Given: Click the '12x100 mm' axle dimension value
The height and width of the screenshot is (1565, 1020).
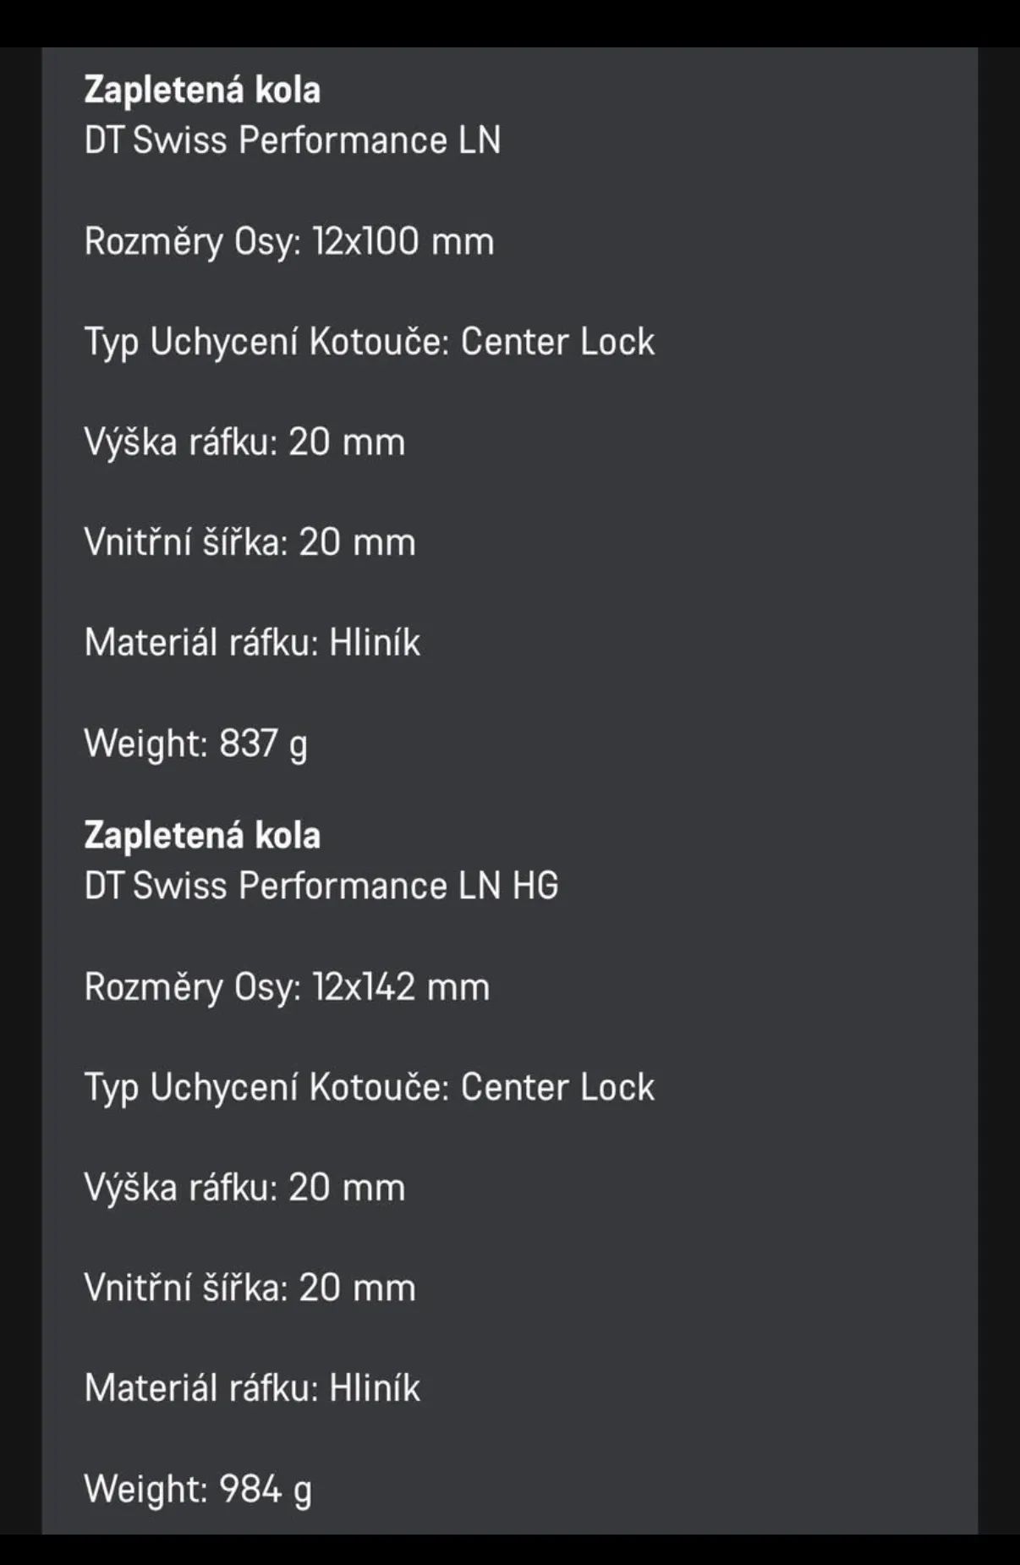Looking at the screenshot, I should click(403, 242).
